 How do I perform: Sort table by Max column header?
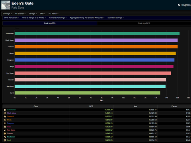pos(135,106)
